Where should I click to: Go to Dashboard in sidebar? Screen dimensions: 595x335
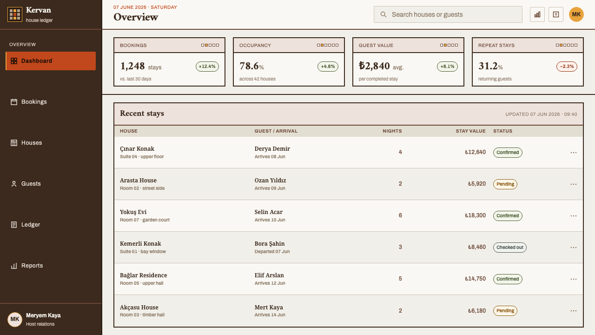point(51,61)
